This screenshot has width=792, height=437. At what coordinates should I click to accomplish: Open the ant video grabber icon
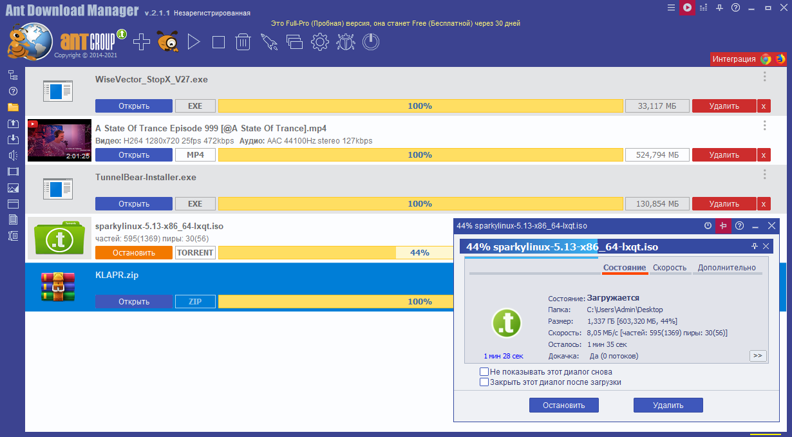(167, 42)
